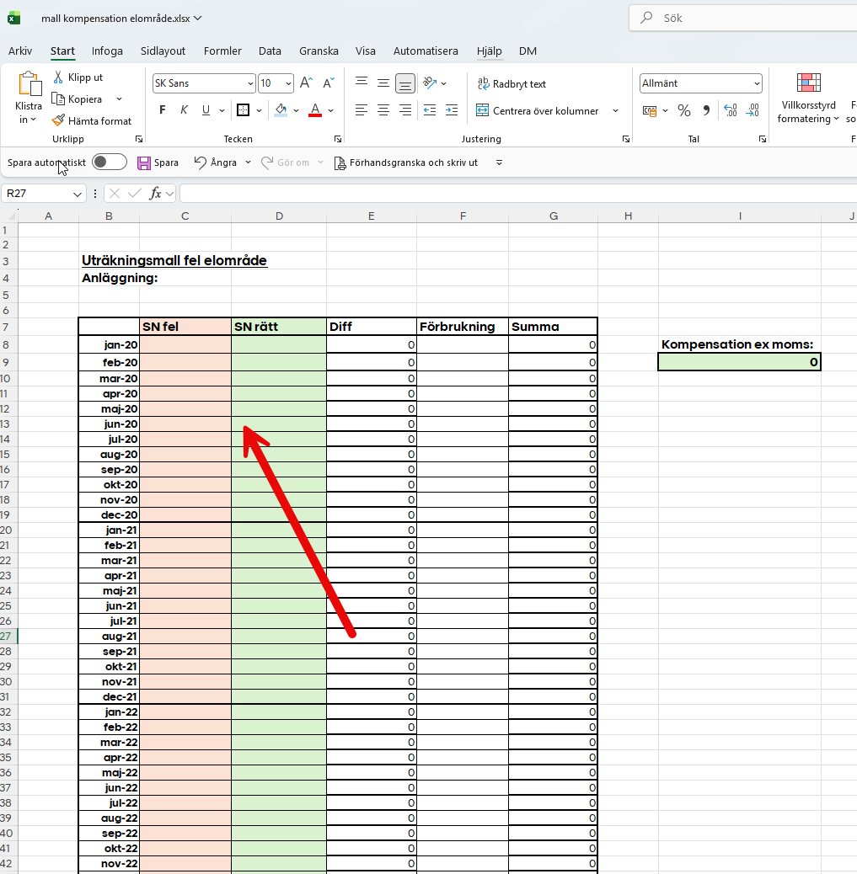Click the Klipp ut scissors icon
857x874 pixels.
click(58, 77)
